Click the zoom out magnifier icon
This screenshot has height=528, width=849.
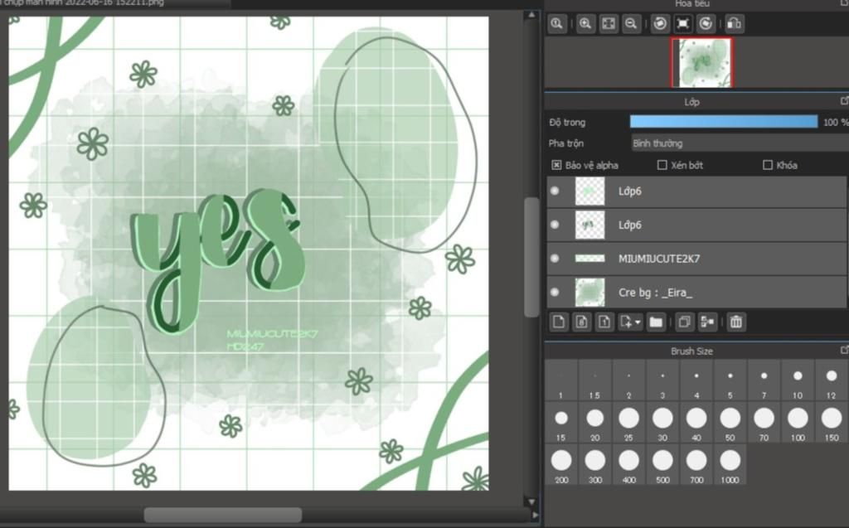(631, 24)
